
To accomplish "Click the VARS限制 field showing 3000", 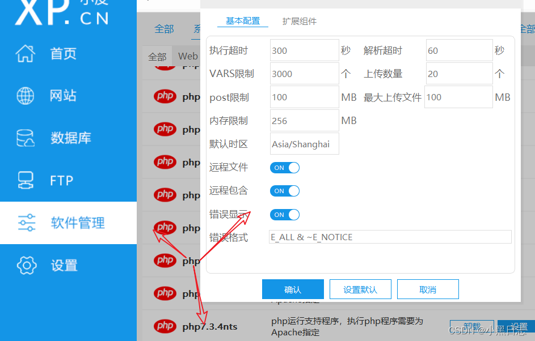I will click(x=304, y=74).
